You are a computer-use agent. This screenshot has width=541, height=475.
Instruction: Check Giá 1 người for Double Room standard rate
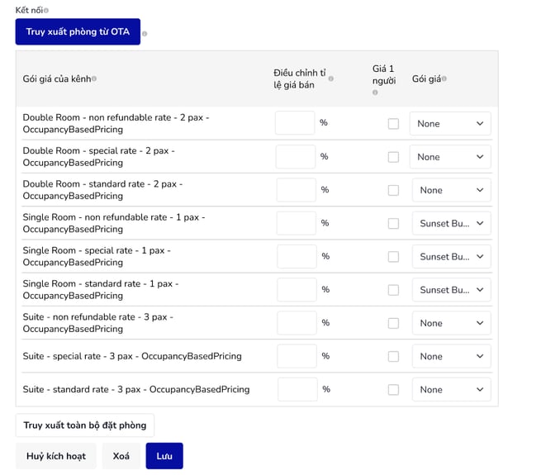pyautogui.click(x=393, y=190)
